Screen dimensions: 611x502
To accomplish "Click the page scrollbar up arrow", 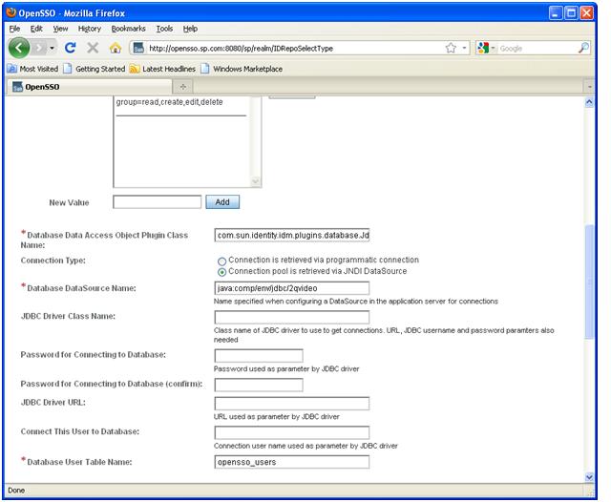I will click(589, 102).
